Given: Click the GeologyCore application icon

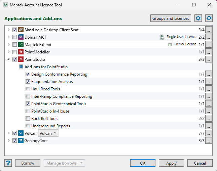Looking at the screenshot, I should pyautogui.click(x=21, y=141).
